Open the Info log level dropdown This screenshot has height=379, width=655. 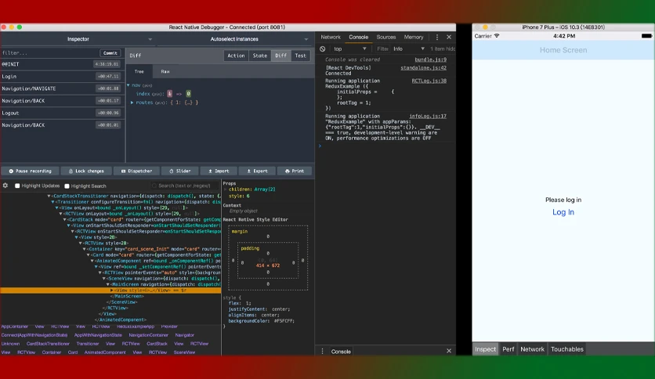pyautogui.click(x=408, y=49)
